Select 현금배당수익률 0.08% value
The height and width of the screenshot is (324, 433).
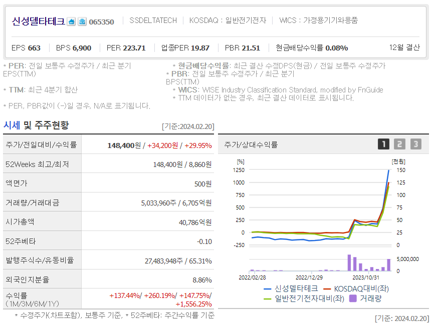(x=312, y=48)
